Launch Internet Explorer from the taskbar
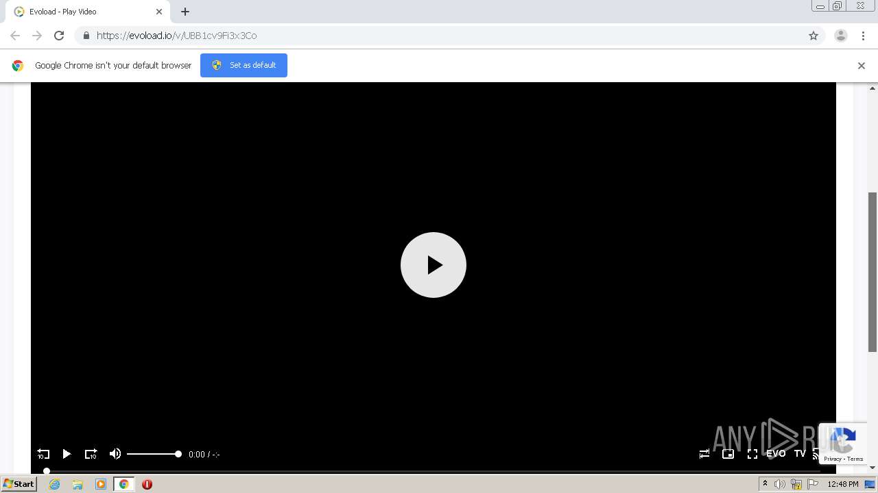The image size is (878, 493). 54,484
